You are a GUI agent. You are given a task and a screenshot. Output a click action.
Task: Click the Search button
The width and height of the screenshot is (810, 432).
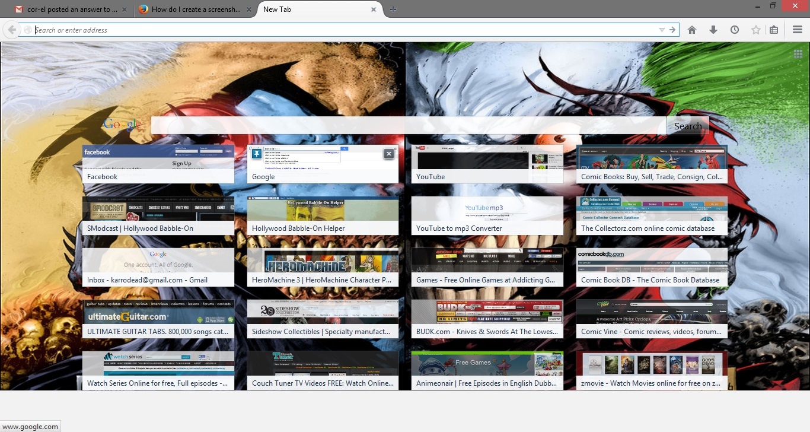688,126
